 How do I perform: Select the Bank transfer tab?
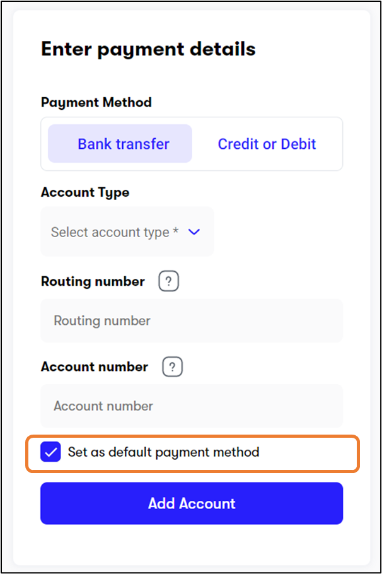click(120, 144)
